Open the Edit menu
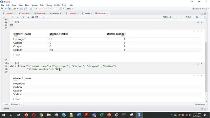Image resolution: width=210 pixels, height=118 pixels. [x=8, y=5]
